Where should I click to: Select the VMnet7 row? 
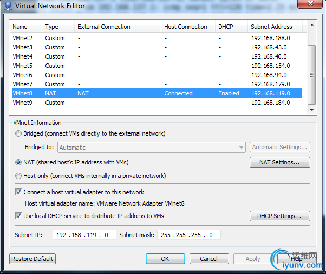click(x=157, y=84)
